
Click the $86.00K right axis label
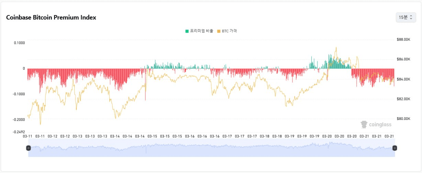tap(403, 59)
